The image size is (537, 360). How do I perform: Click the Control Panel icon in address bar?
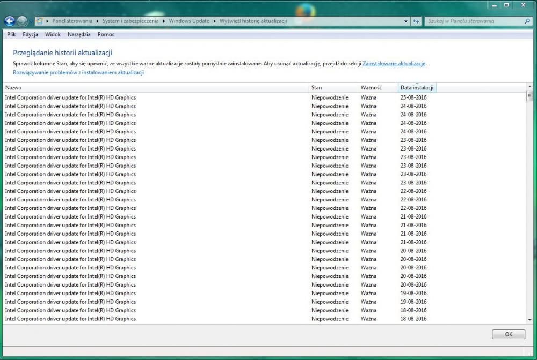[40, 21]
